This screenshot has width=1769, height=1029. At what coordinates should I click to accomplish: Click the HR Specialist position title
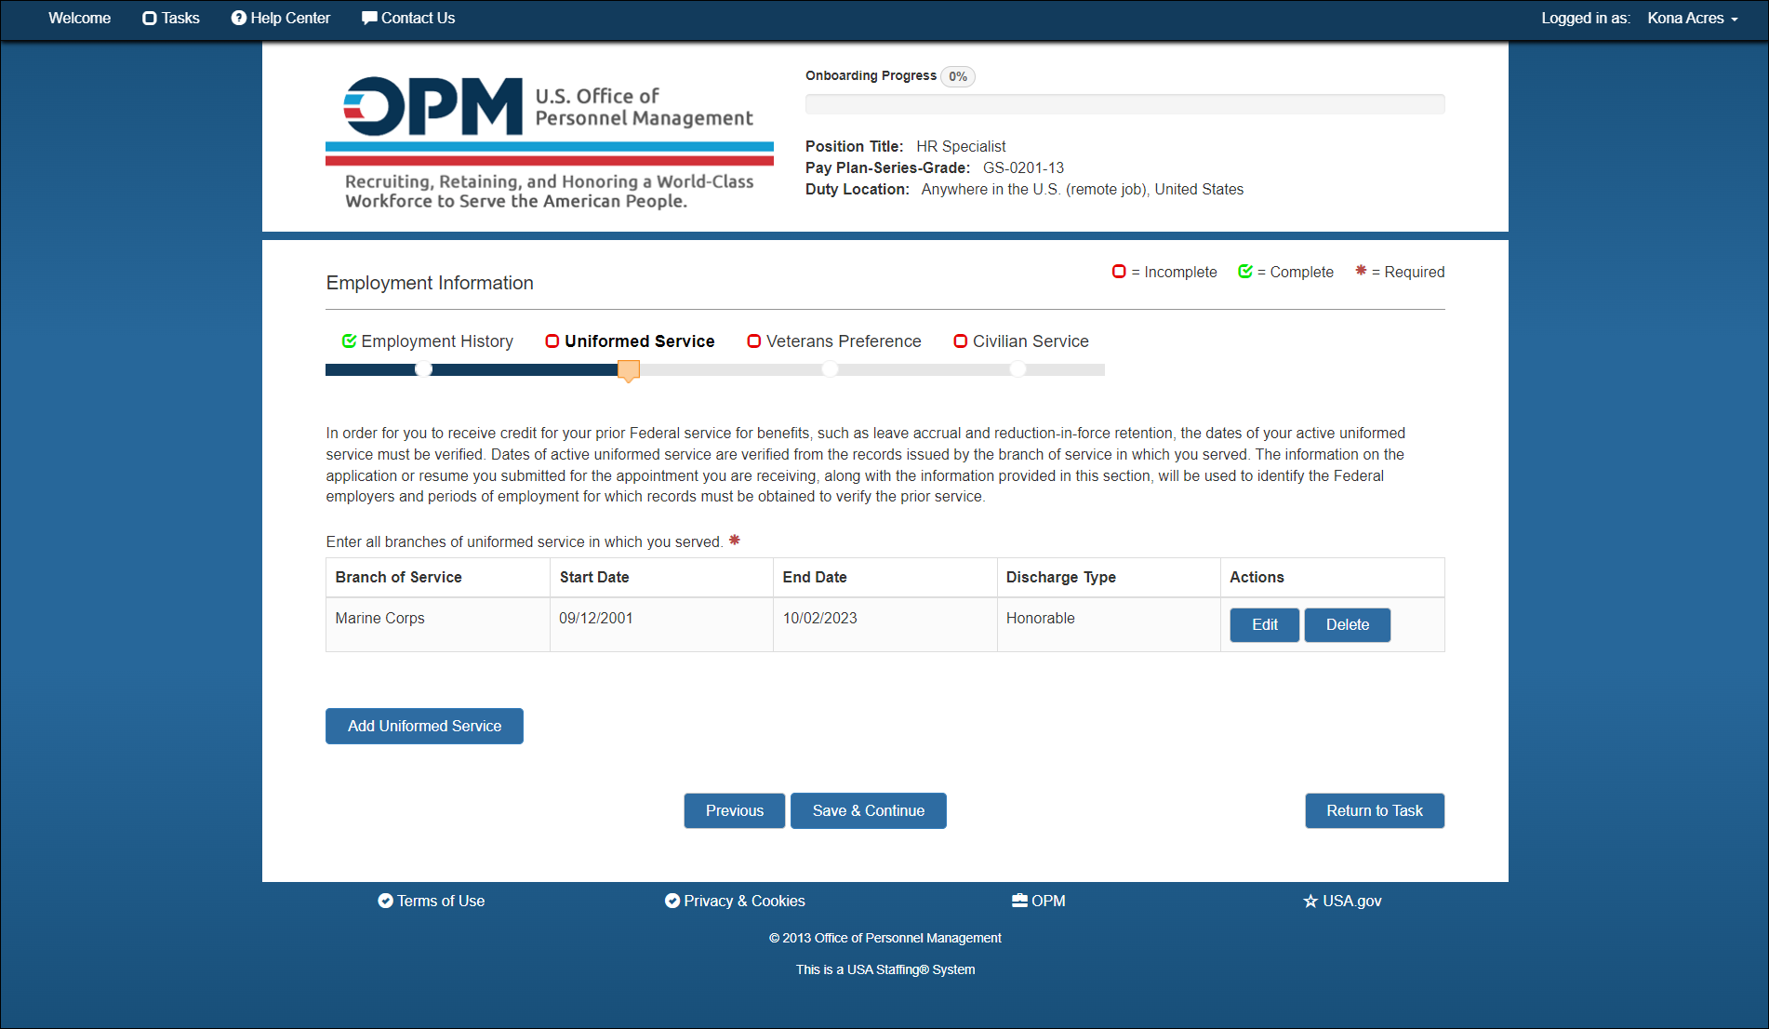(x=961, y=147)
